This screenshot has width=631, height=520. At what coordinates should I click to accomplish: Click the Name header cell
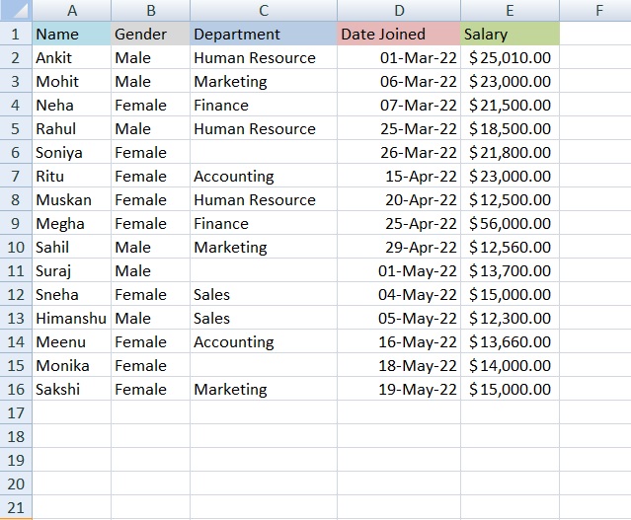[x=71, y=35]
